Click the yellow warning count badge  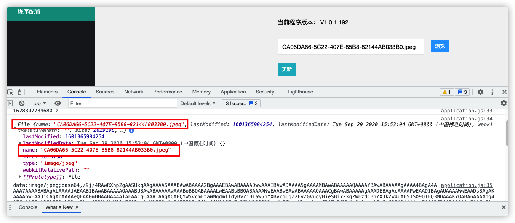446,92
